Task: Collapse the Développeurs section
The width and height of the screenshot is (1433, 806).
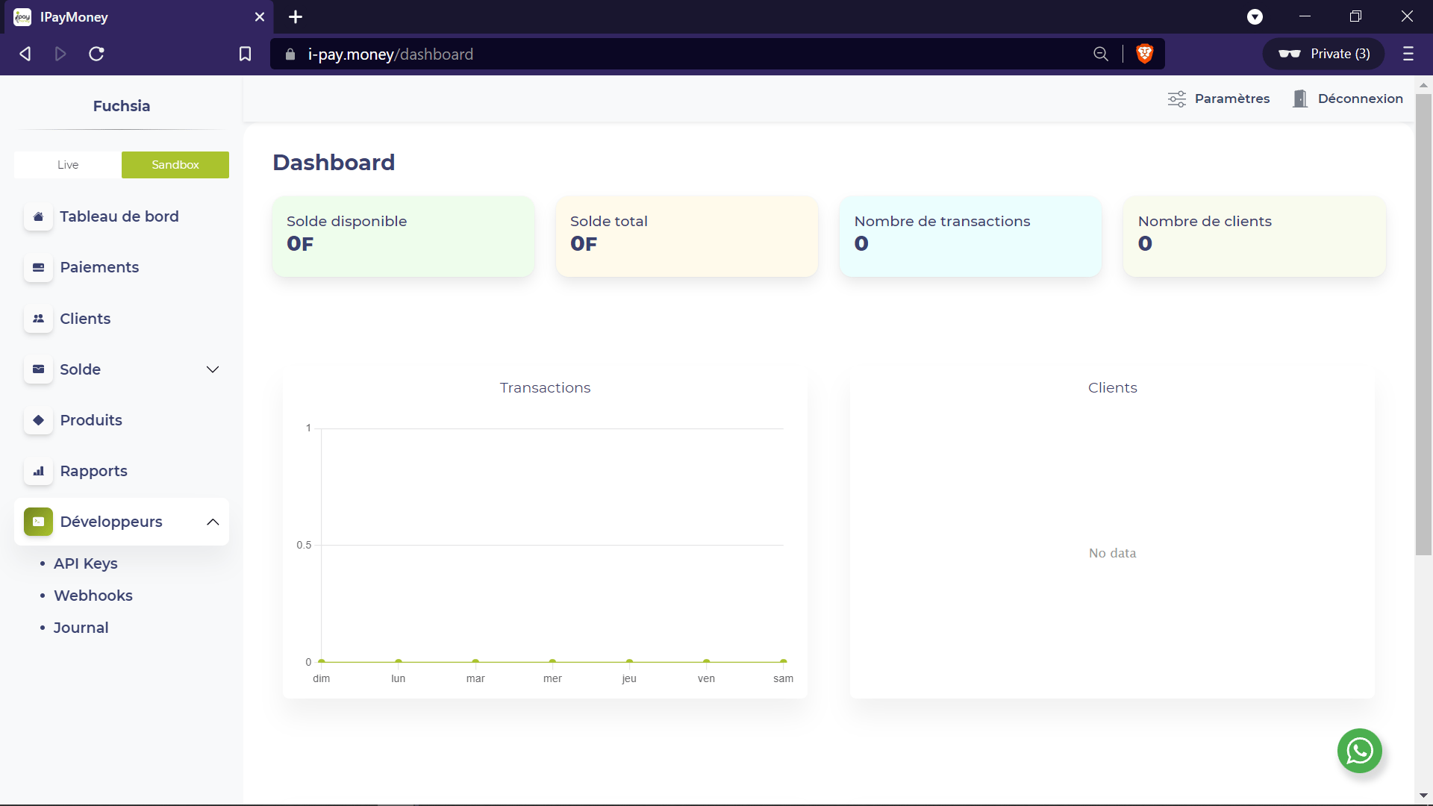Action: pos(213,522)
